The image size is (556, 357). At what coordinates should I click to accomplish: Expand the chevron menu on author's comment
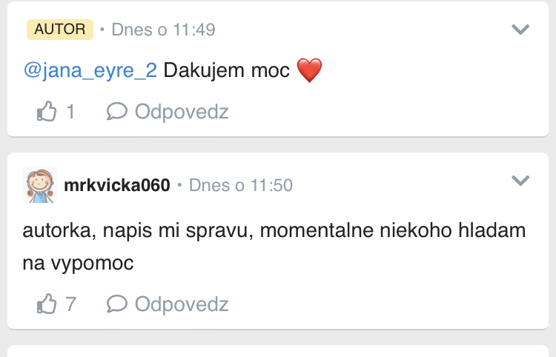(x=521, y=30)
